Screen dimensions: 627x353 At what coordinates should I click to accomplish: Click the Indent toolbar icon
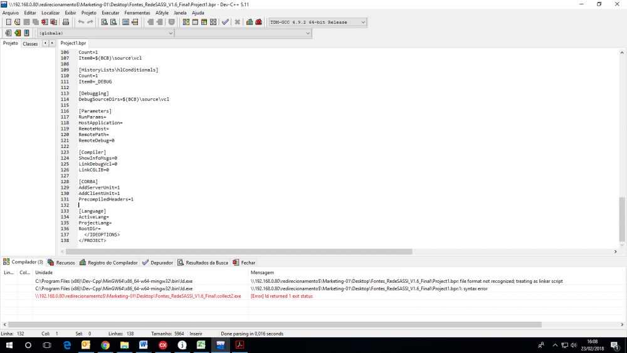150,22
